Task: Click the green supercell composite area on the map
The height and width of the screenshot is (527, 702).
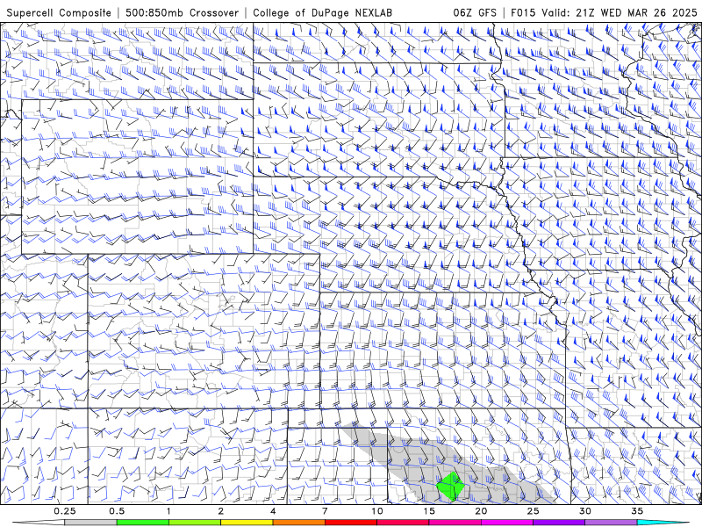Action: click(451, 486)
